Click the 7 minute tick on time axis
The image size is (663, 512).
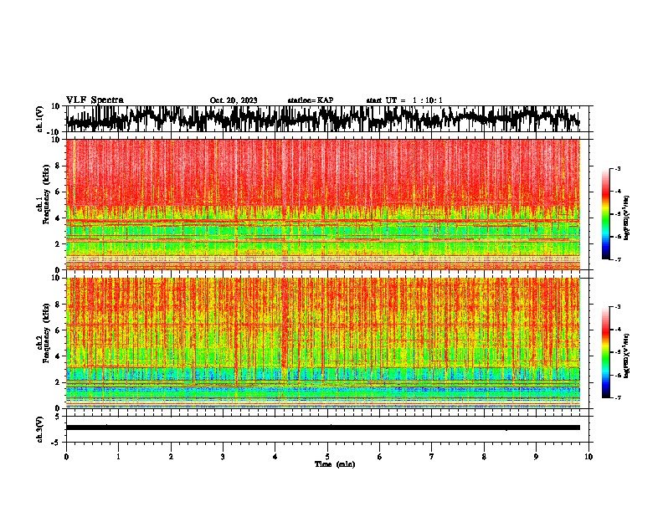pyautogui.click(x=432, y=457)
